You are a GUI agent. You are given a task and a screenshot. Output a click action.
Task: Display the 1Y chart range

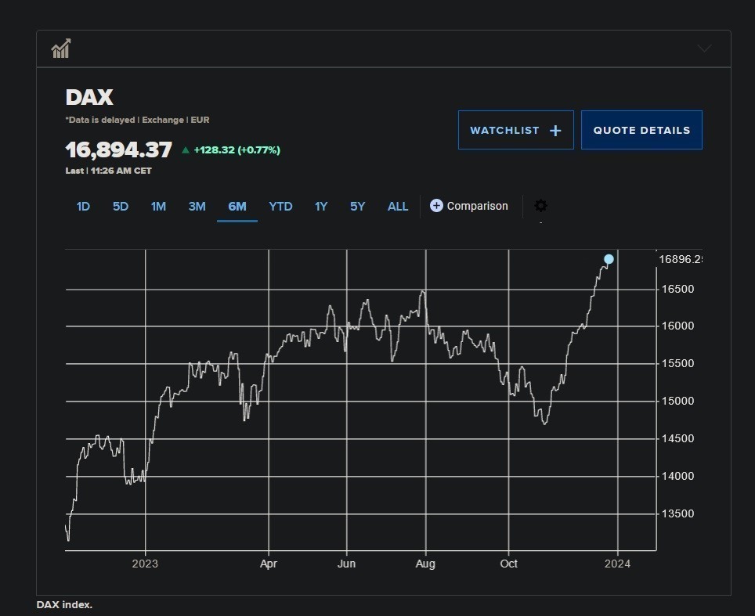pos(321,207)
